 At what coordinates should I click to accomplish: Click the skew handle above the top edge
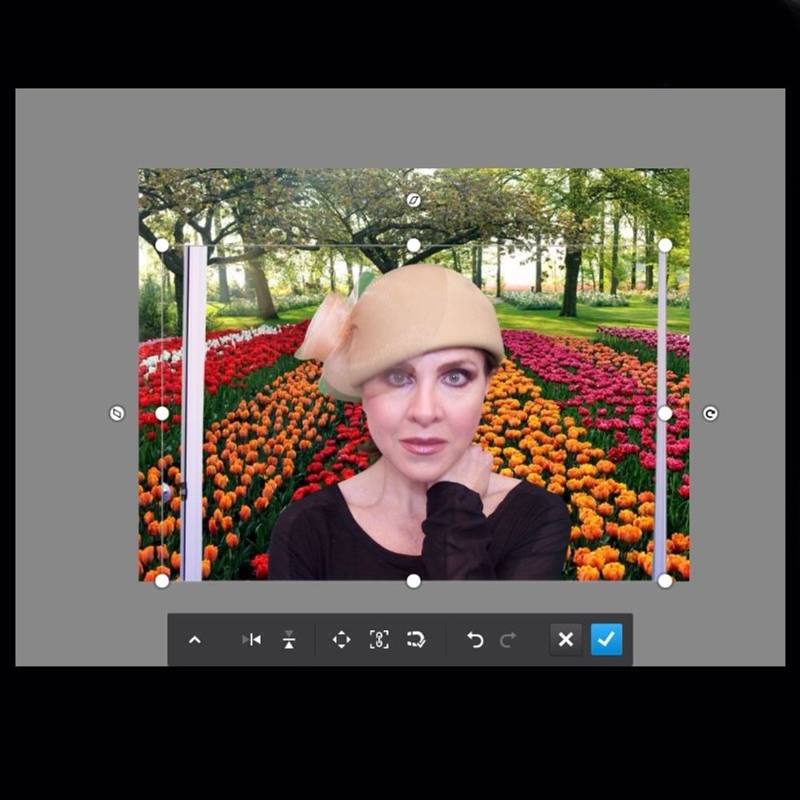(x=414, y=200)
